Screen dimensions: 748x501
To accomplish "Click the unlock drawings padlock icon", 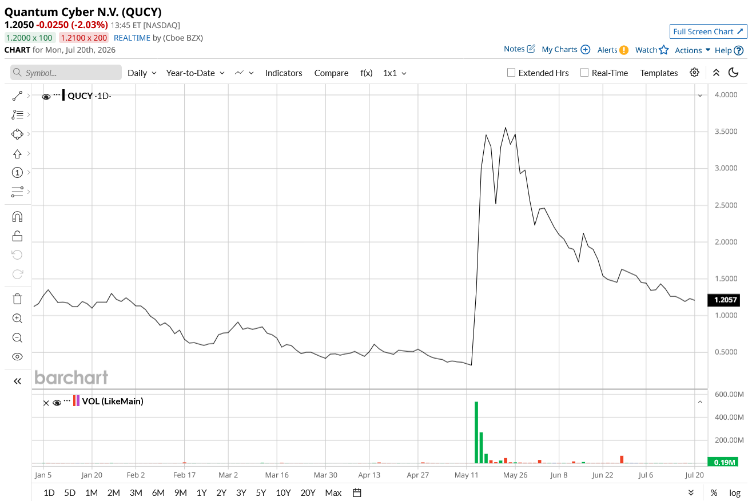I will (17, 236).
